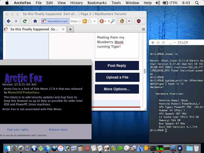204x153 pixels.
Task: Open Terminal icon in the Dock
Action: click(153, 148)
